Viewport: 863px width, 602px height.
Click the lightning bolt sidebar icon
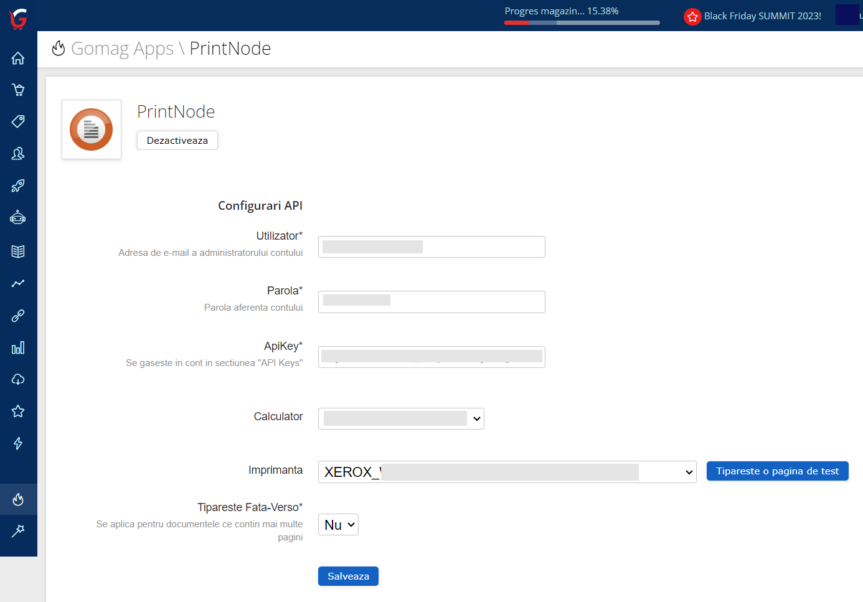(x=18, y=443)
